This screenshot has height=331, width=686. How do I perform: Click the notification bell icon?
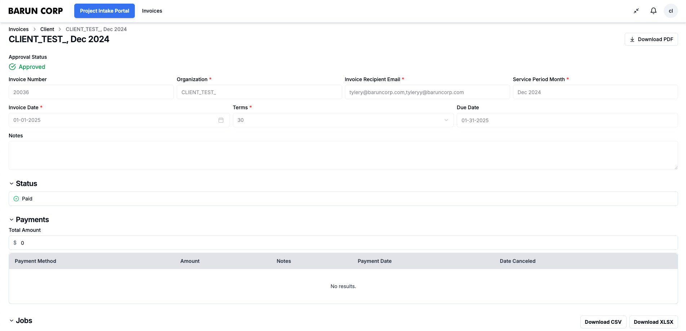click(x=653, y=11)
